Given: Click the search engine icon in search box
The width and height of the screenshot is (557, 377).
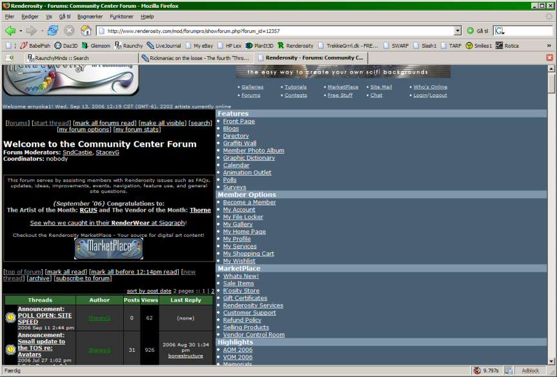Looking at the screenshot, I should [499, 31].
